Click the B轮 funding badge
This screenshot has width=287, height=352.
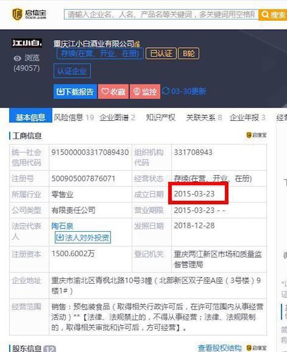click(x=189, y=53)
